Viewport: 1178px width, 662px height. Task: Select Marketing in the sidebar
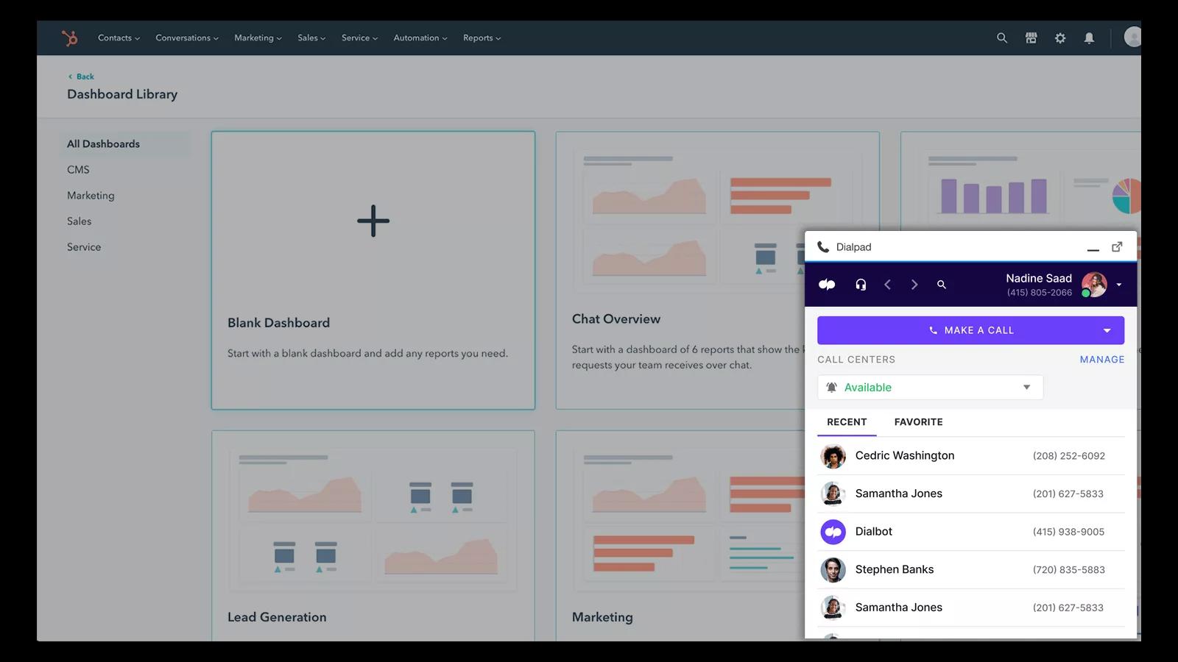pos(91,195)
